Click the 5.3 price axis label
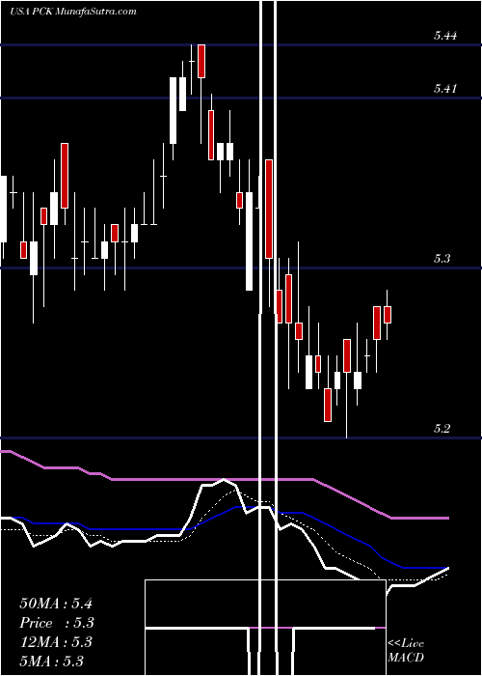 (442, 258)
